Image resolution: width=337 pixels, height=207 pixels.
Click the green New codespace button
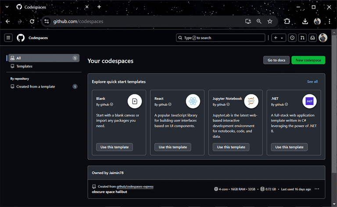pyautogui.click(x=308, y=60)
